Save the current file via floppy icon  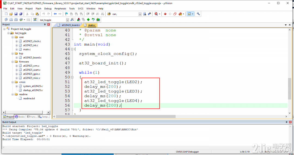[16, 14]
